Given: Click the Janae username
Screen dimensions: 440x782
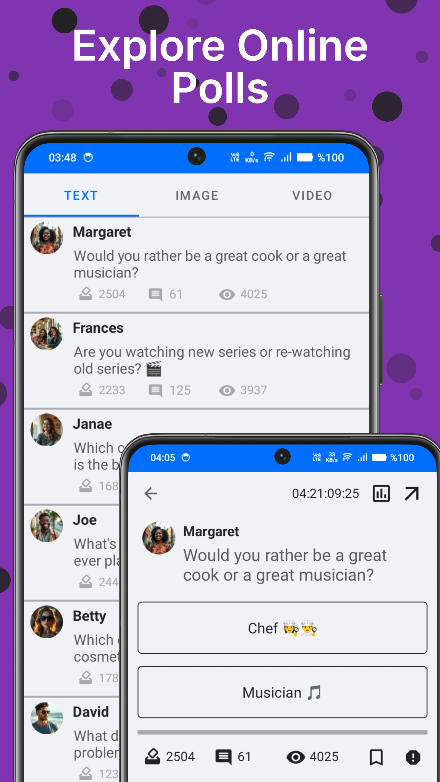Looking at the screenshot, I should [x=92, y=424].
